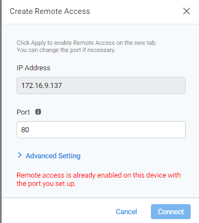Click the dimmed background strip outside dialog
Viewport: 199px width, 223px height.
click(x=1, y=111)
